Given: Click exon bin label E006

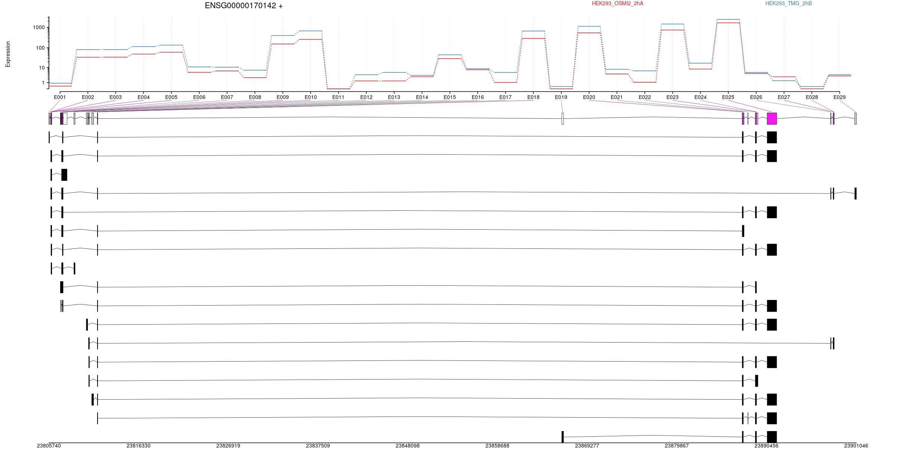Looking at the screenshot, I should (x=199, y=97).
